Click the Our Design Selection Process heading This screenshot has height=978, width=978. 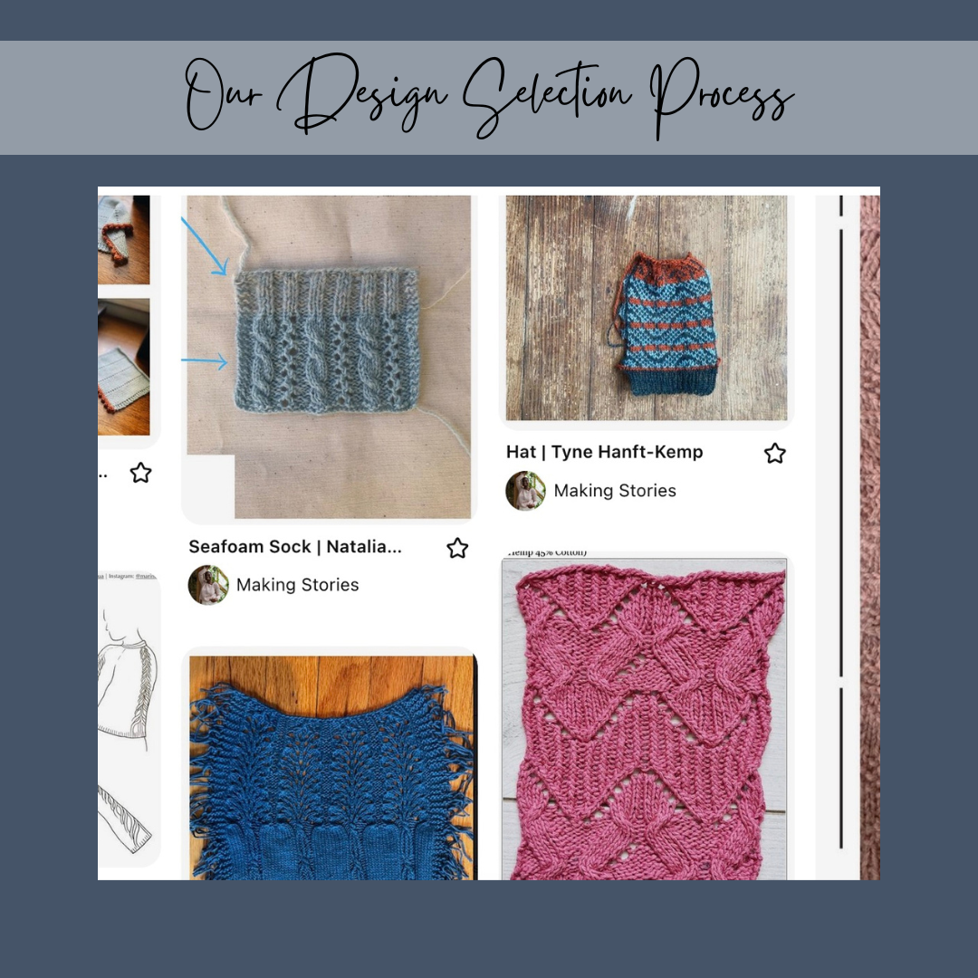489,97
